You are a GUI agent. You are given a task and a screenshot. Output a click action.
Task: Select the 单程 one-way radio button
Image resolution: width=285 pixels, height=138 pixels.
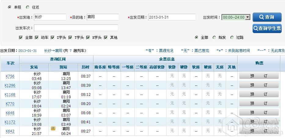[10, 7]
